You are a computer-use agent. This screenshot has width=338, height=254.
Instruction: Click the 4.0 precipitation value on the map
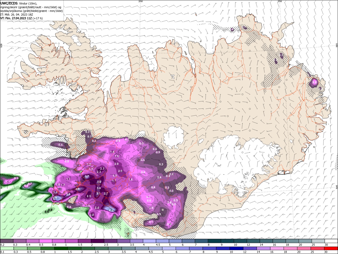[x=77, y=189]
